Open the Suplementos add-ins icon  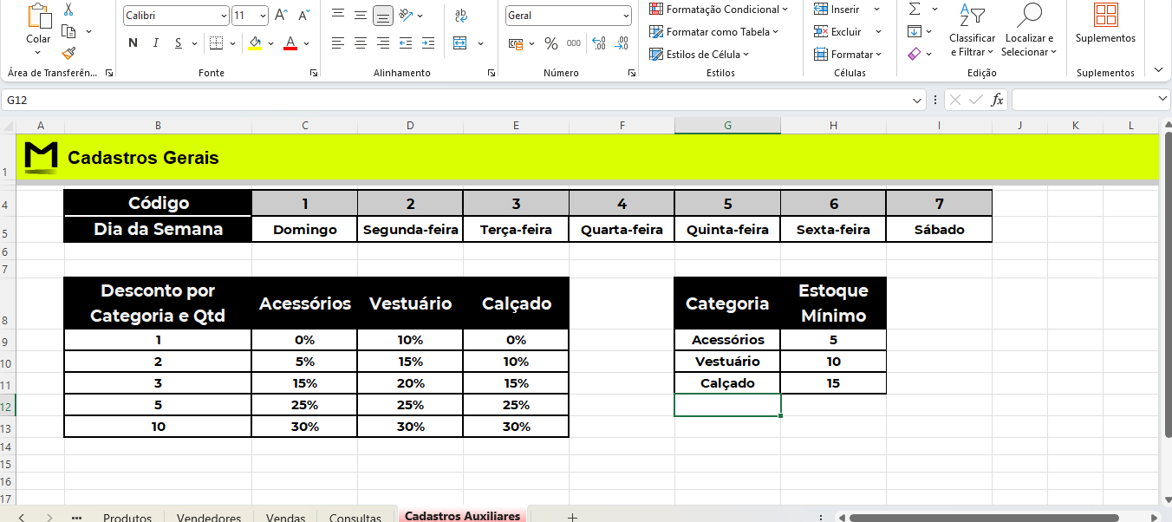click(x=1105, y=15)
